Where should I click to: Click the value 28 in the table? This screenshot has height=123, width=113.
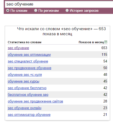(x=105, y=101)
